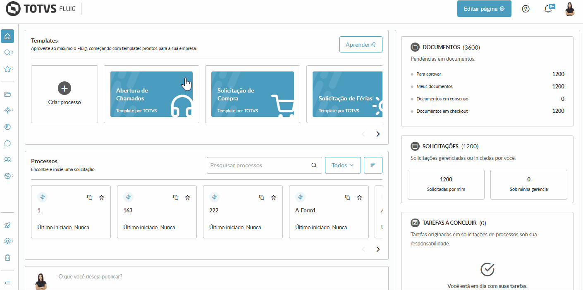Screen dimensions: 583x290
Task: Star process 1 as favorite
Action: 102,197
